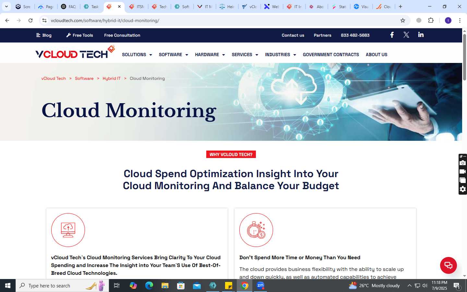Open the Blog link
Image resolution: width=467 pixels, height=292 pixels.
point(44,35)
